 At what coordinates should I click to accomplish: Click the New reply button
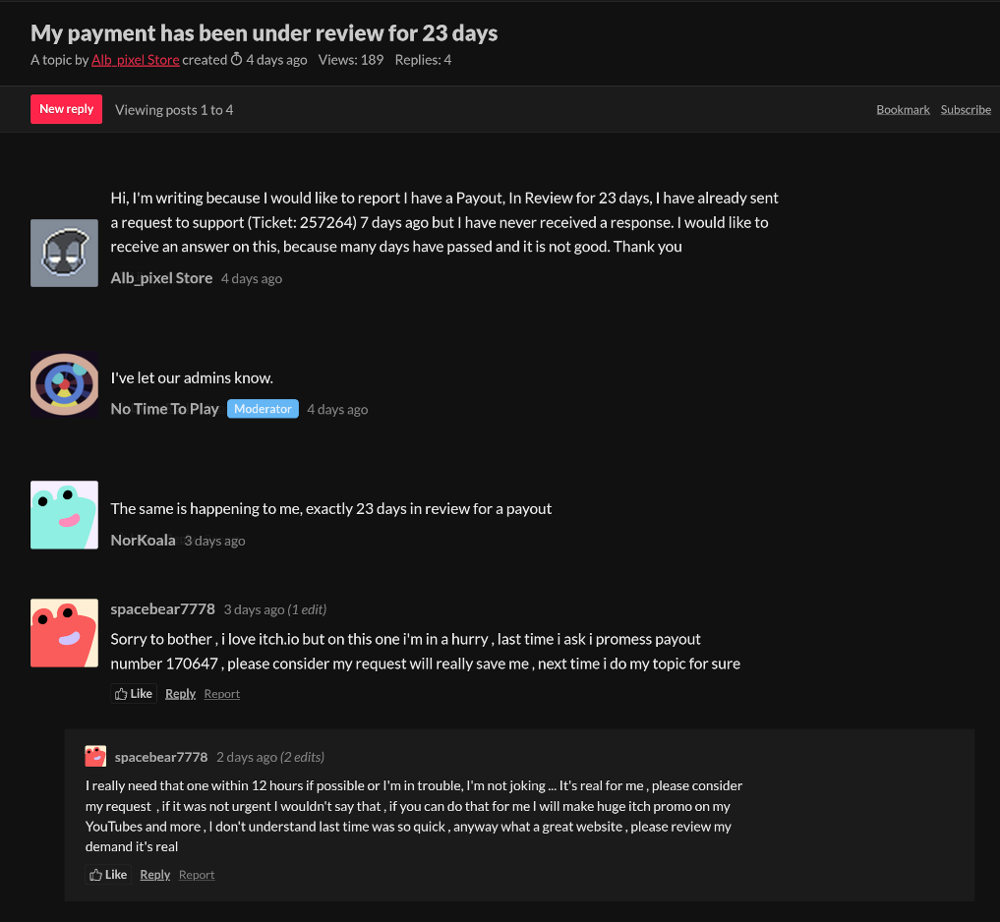click(66, 109)
